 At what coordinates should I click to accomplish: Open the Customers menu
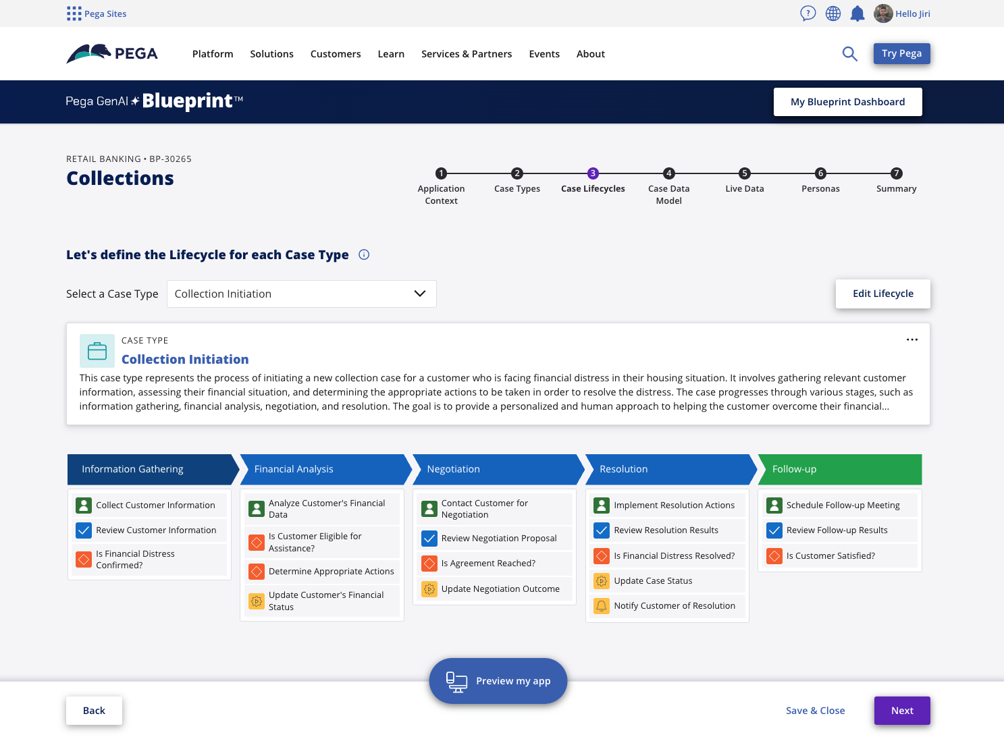336,54
